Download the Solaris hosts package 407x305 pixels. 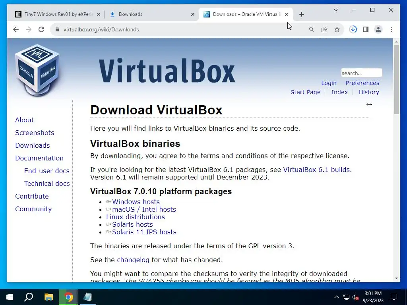click(132, 224)
